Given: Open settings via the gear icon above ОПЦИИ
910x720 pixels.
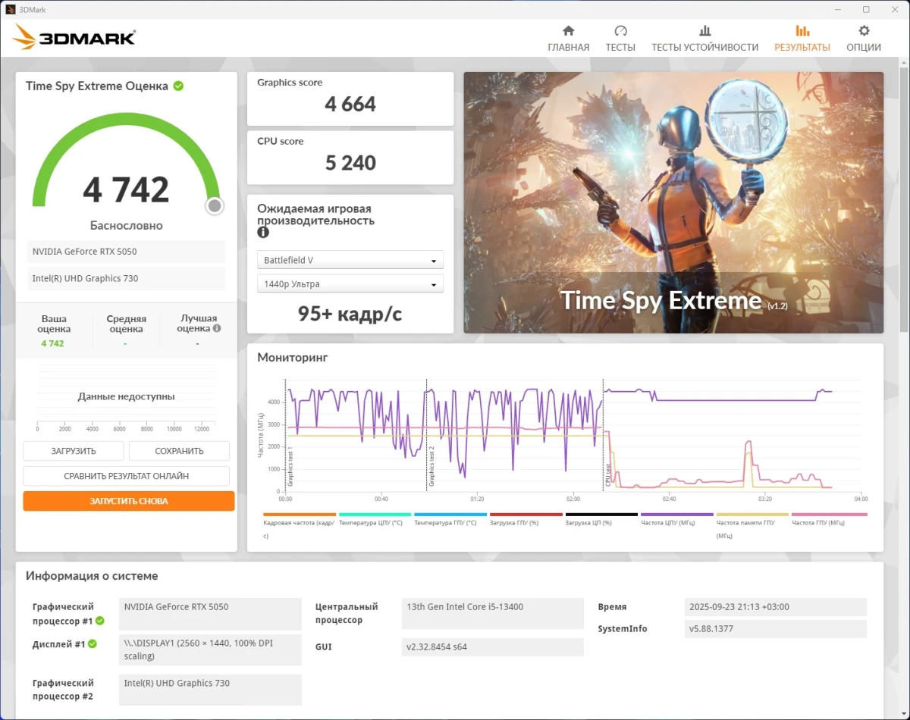Looking at the screenshot, I should 863,30.
